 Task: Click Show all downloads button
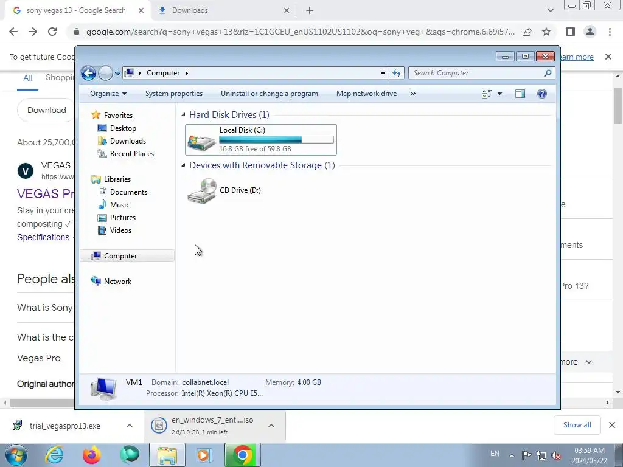577,425
